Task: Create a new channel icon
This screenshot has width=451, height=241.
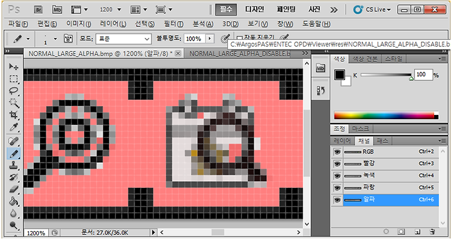Action: coord(417,231)
